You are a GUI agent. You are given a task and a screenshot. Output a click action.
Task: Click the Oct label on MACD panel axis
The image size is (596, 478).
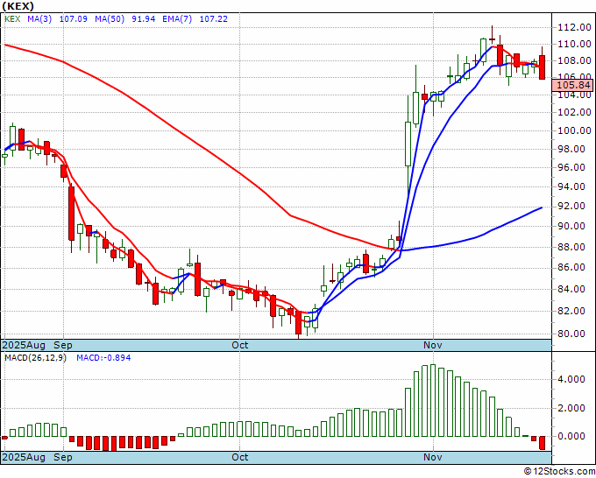point(240,457)
